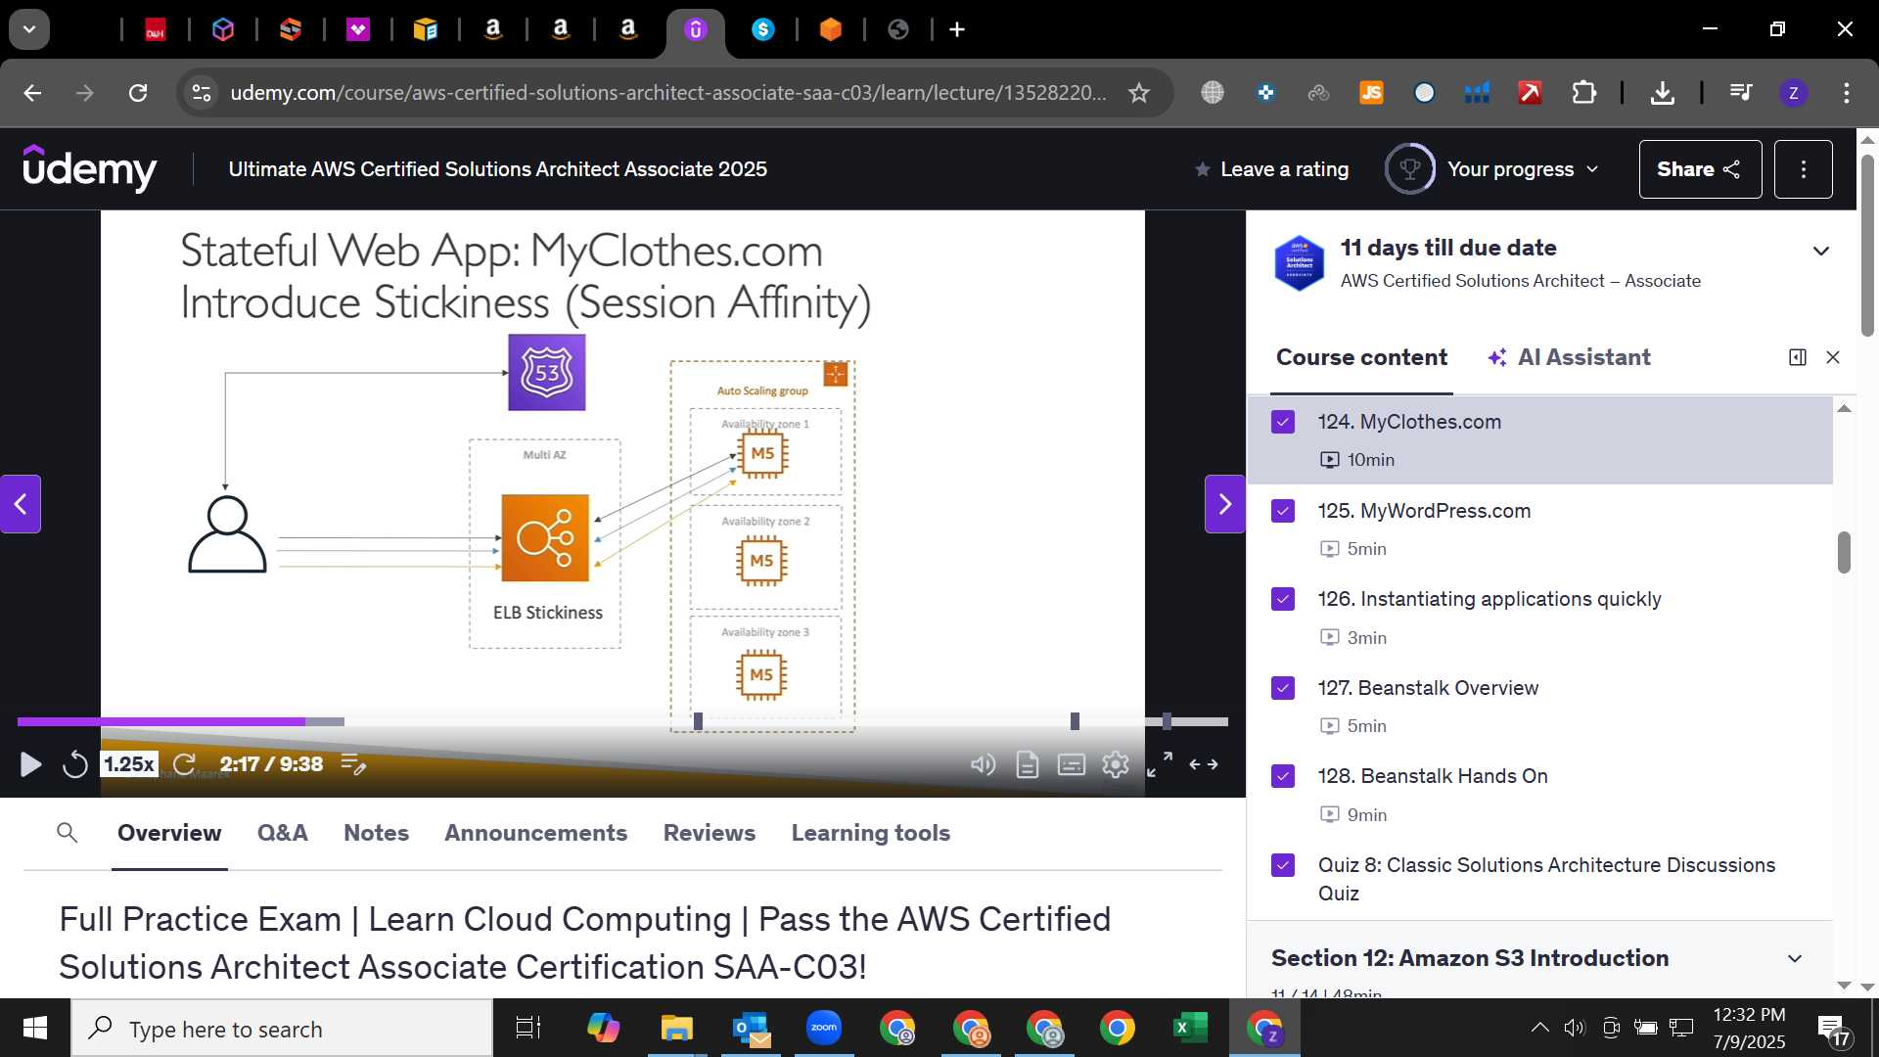Open lecture 127 Beanstalk Overview
The height and width of the screenshot is (1057, 1879).
[x=1539, y=706]
